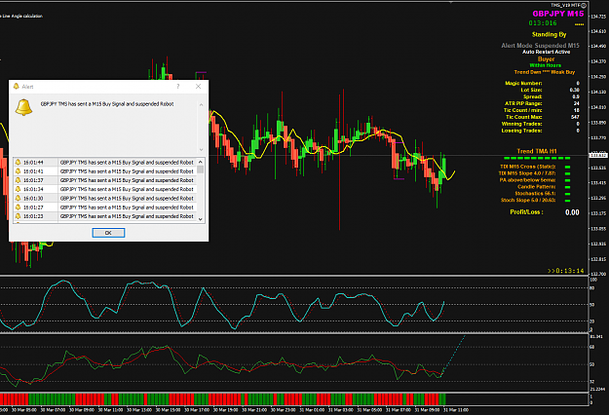Viewport: 609px width, 415px height.
Task: Click the large yellow bell icon in the alert message
Action: coord(23,107)
